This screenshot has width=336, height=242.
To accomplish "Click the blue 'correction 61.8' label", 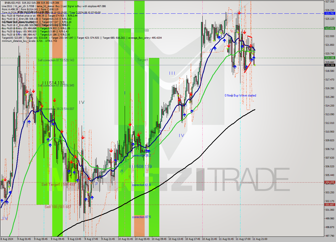I will click(x=141, y=185).
